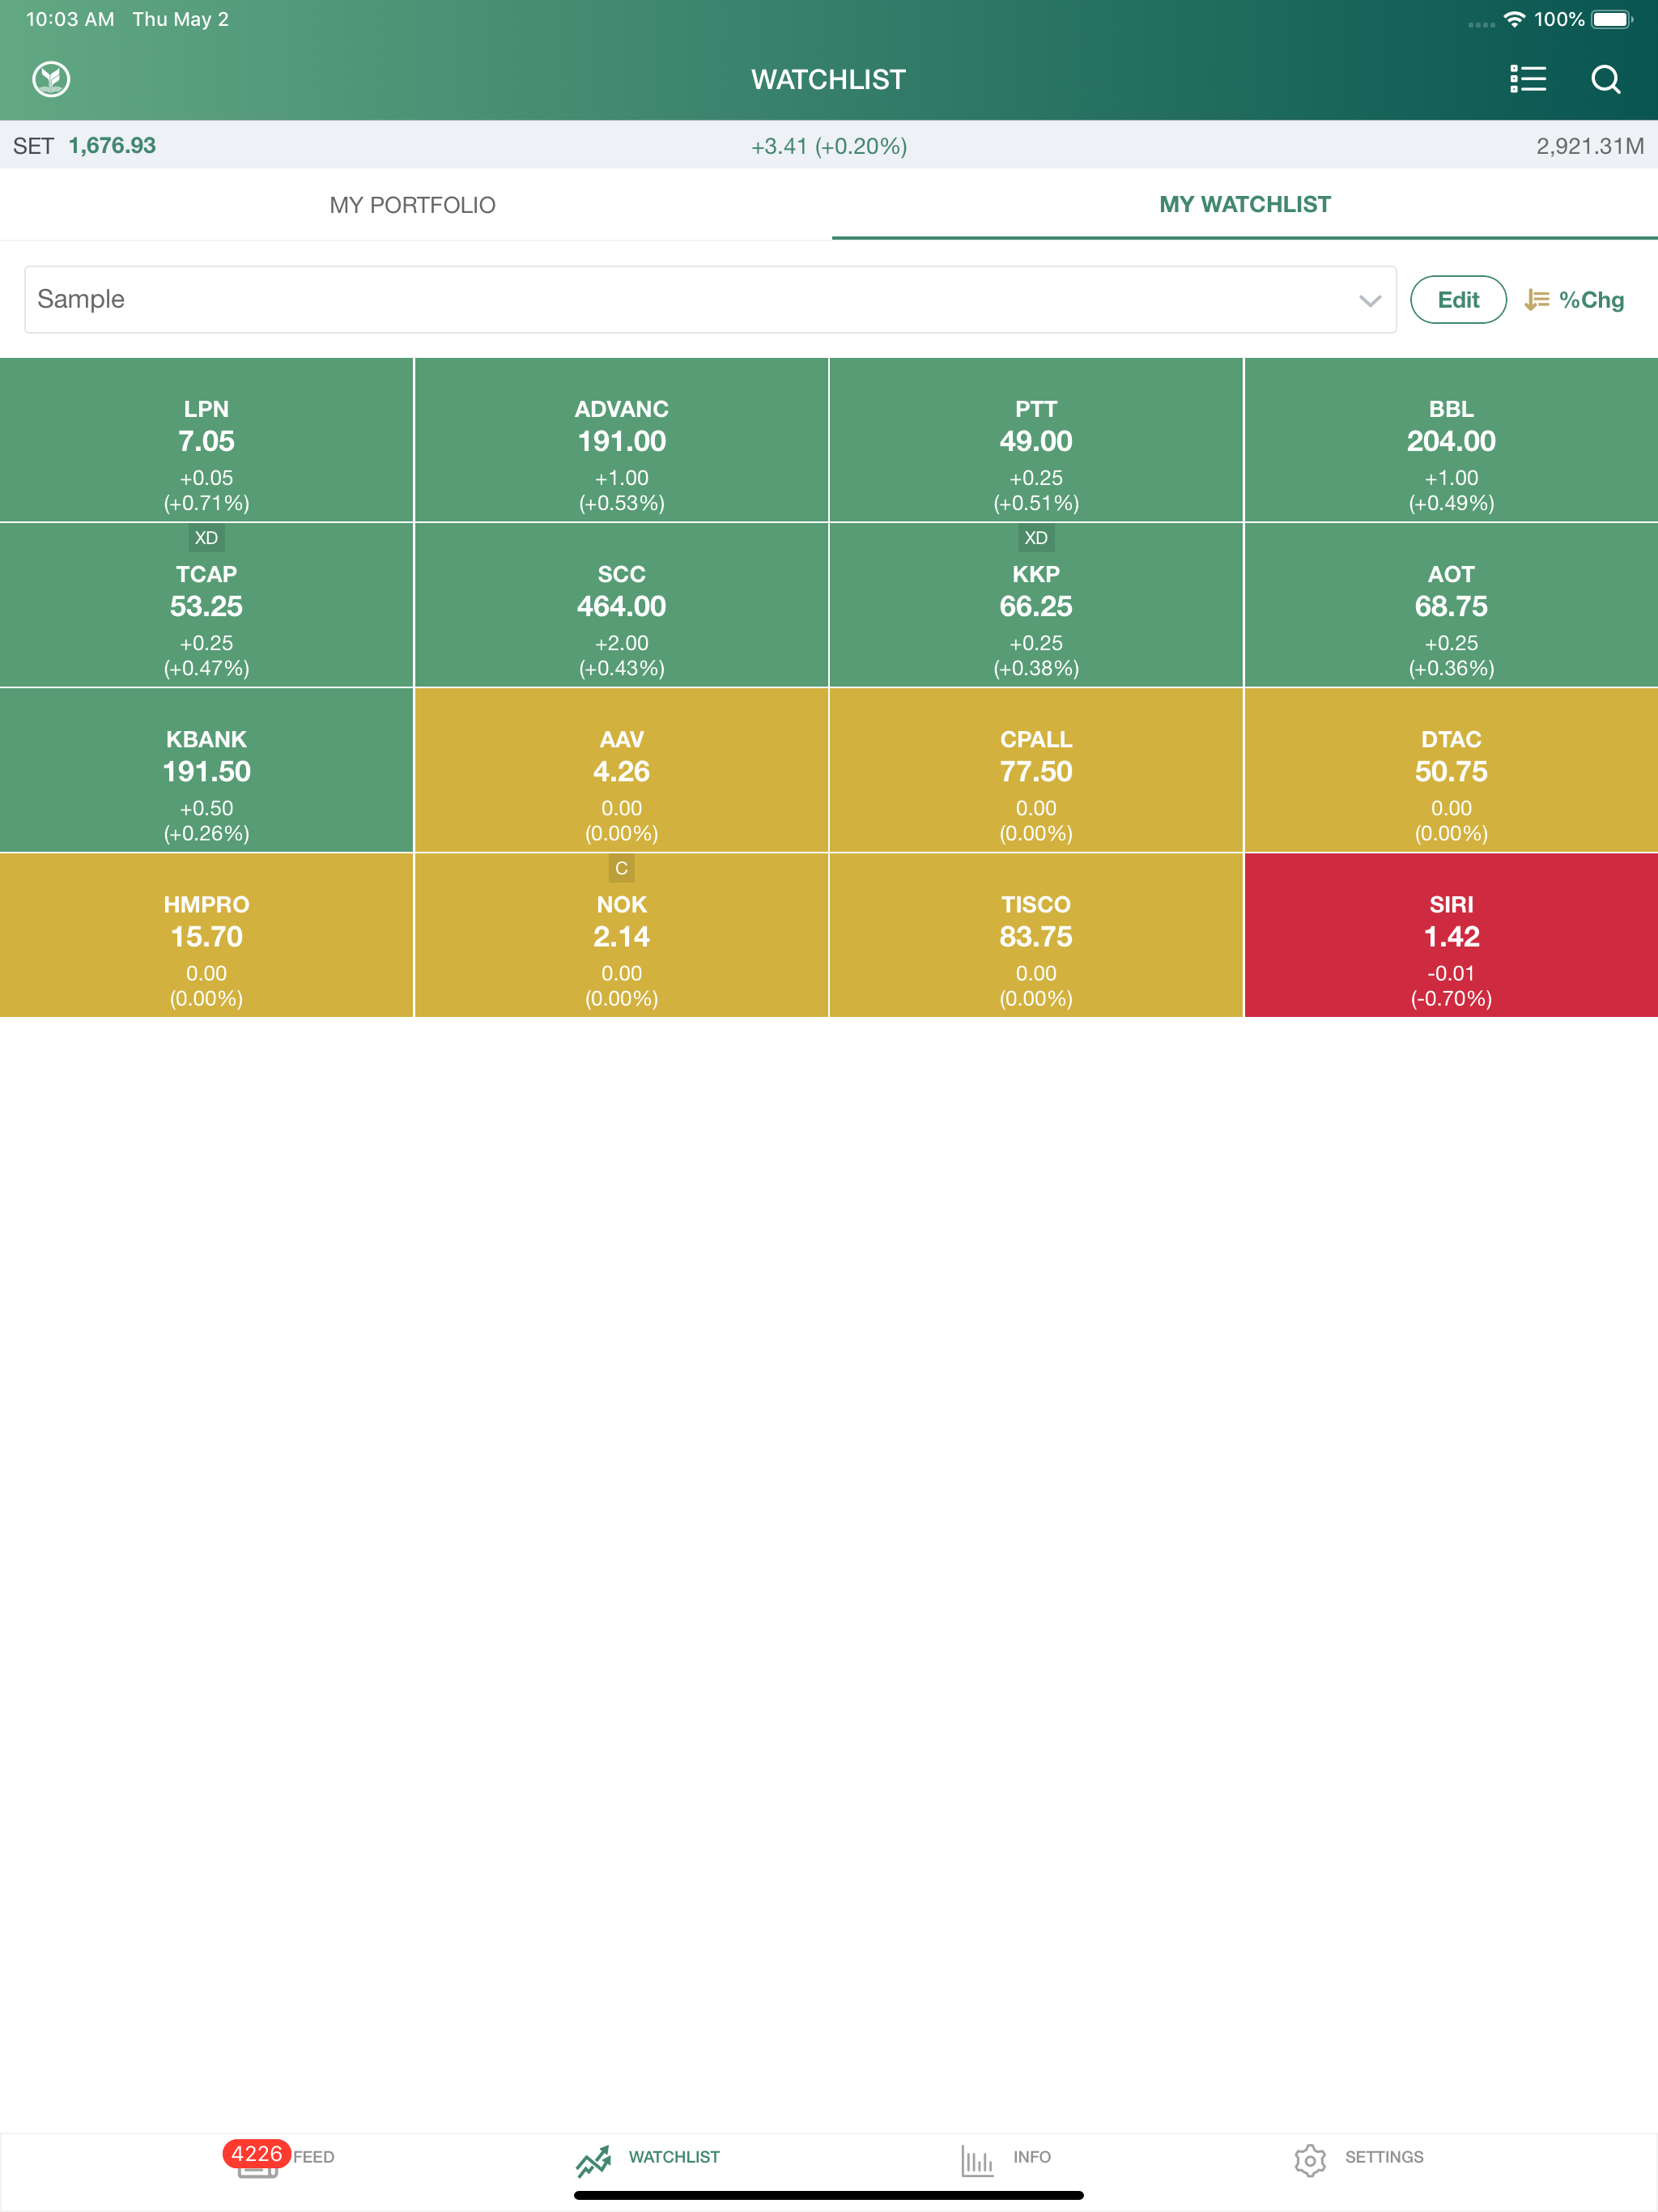Open the app logo menu
This screenshot has height=2212, width=1658.
pos(51,79)
